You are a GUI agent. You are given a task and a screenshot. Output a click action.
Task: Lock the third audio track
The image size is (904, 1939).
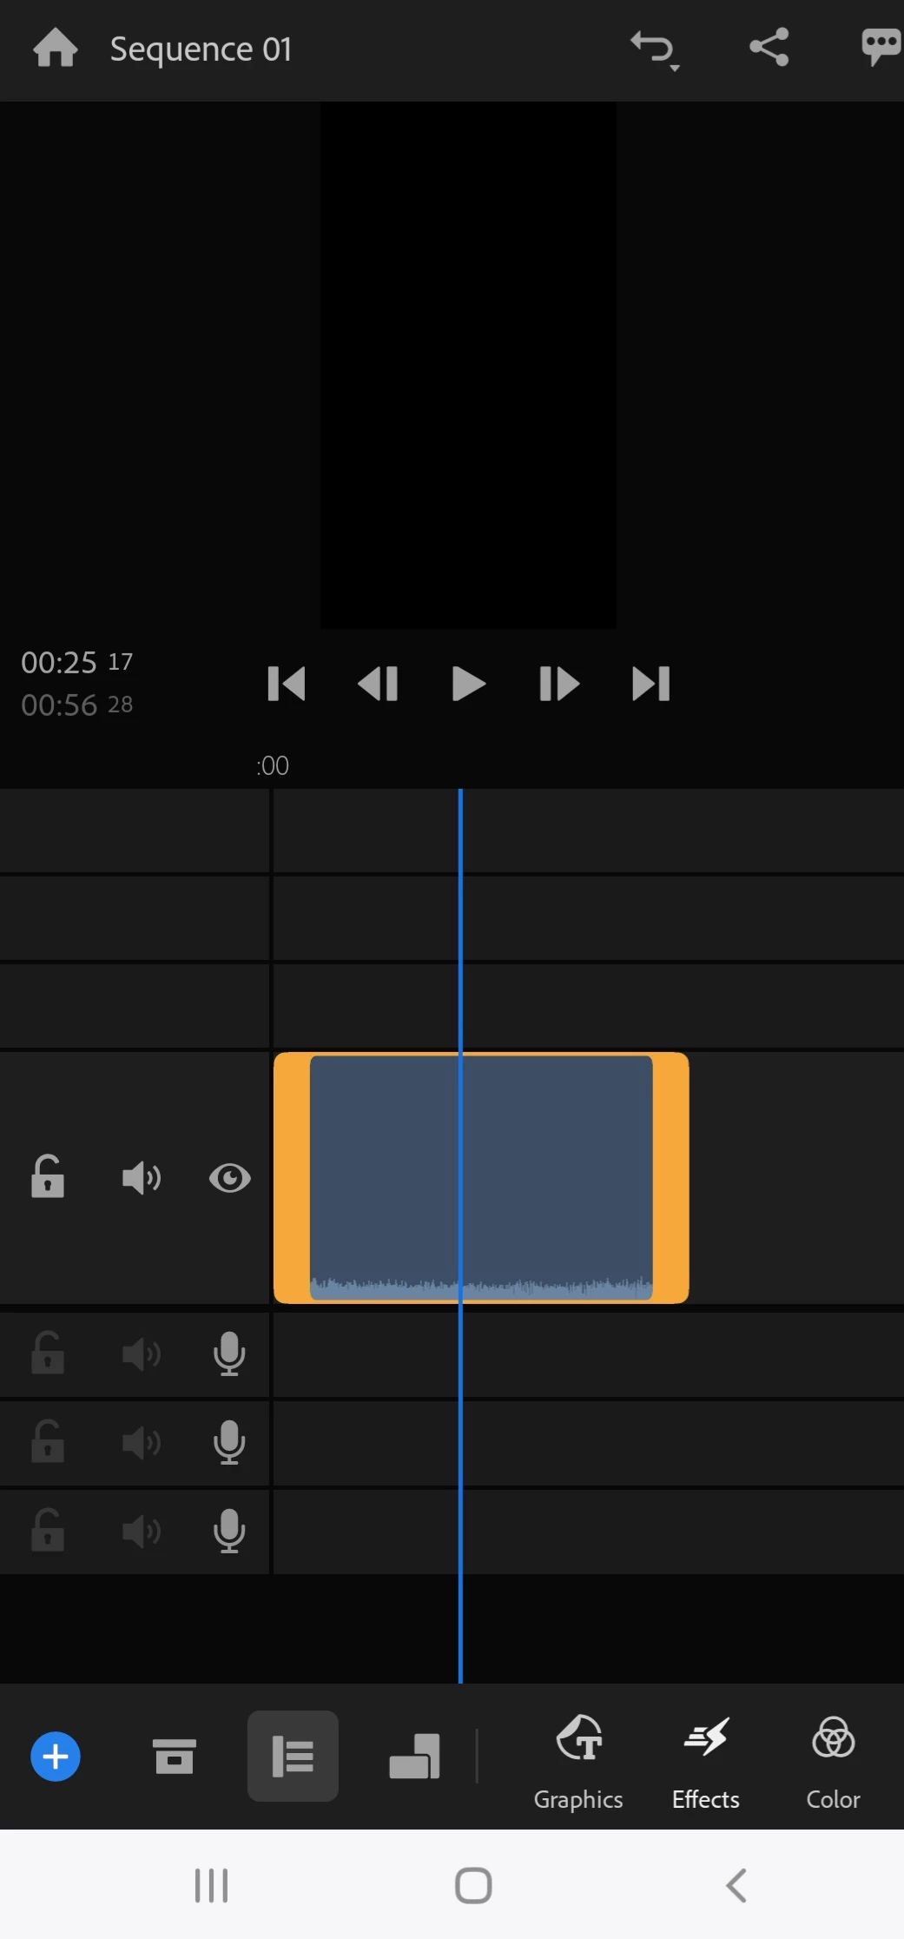[x=48, y=1530]
